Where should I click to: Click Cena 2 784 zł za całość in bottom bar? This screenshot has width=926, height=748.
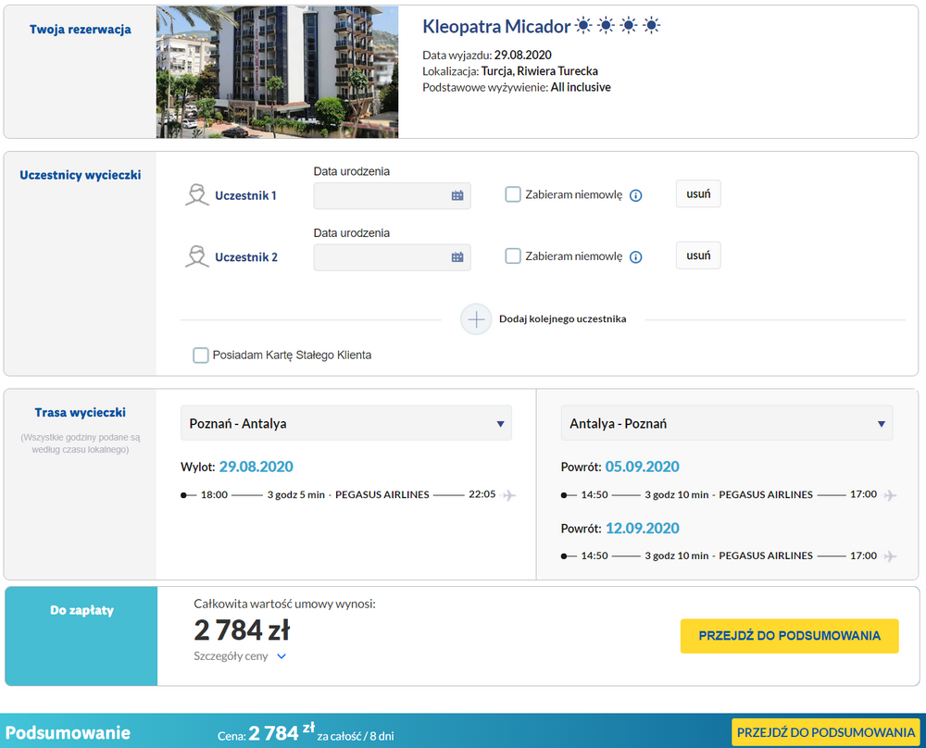(x=306, y=733)
